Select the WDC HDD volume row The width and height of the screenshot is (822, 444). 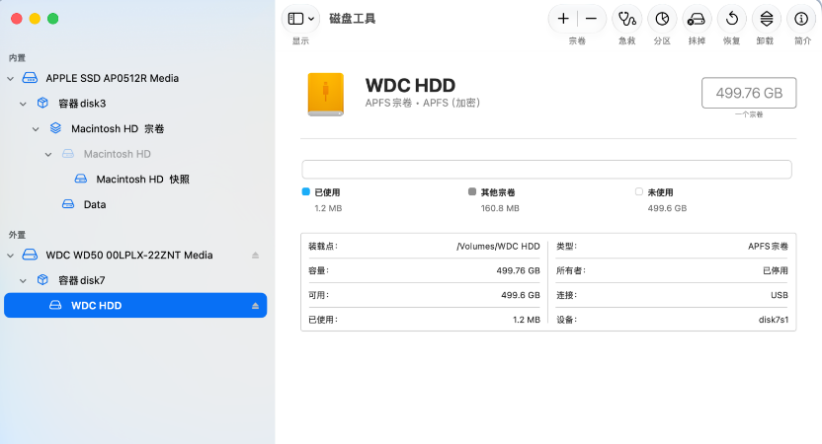135,305
